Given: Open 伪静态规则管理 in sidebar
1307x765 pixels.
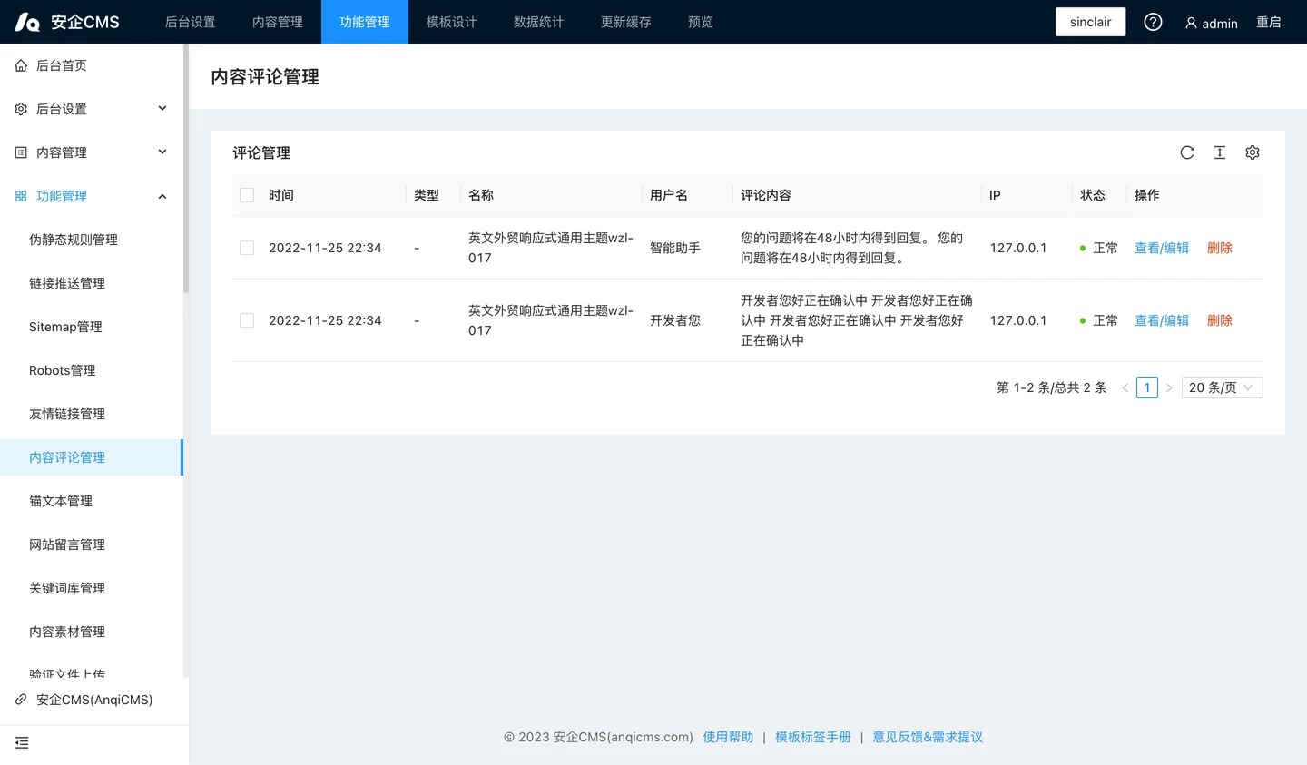Looking at the screenshot, I should (x=91, y=240).
